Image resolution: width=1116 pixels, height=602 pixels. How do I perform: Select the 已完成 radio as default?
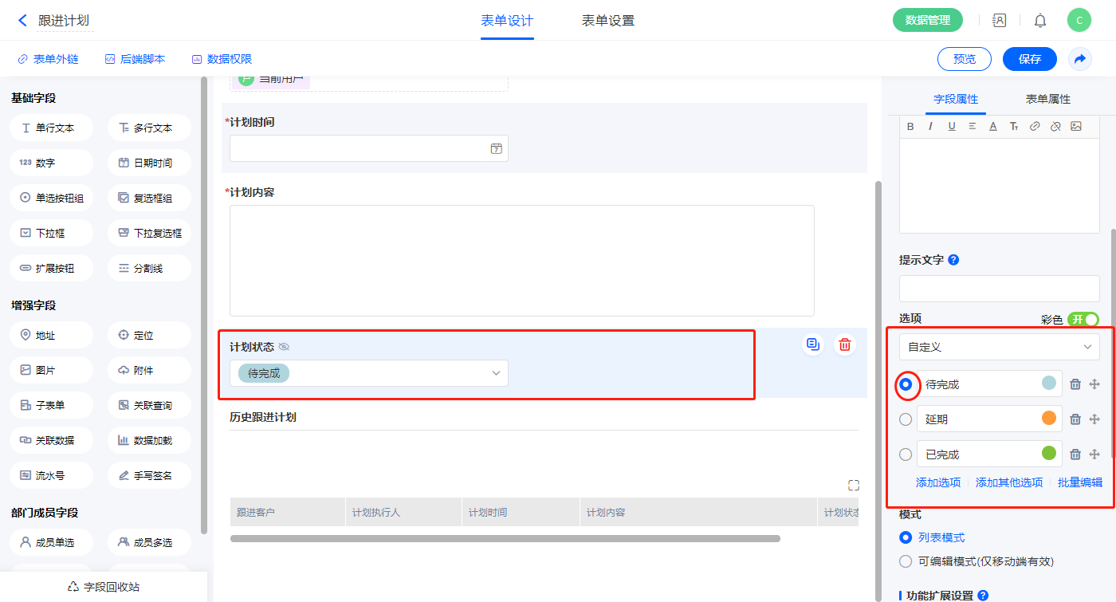pos(906,454)
